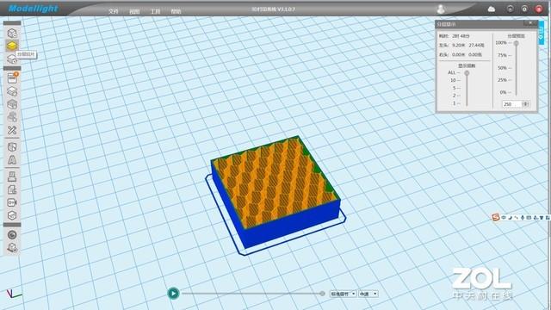Click the sliced cube model in viewport
The image size is (551, 310).
275,191
